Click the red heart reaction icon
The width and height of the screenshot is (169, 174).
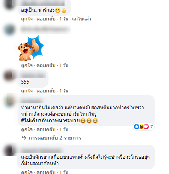coord(146,127)
